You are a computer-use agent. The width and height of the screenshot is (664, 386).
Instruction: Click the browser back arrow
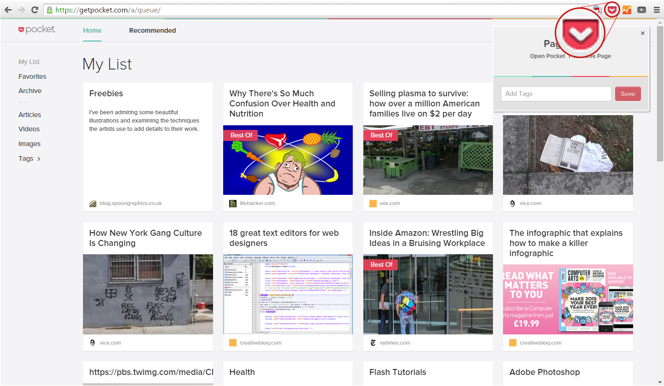(8, 10)
